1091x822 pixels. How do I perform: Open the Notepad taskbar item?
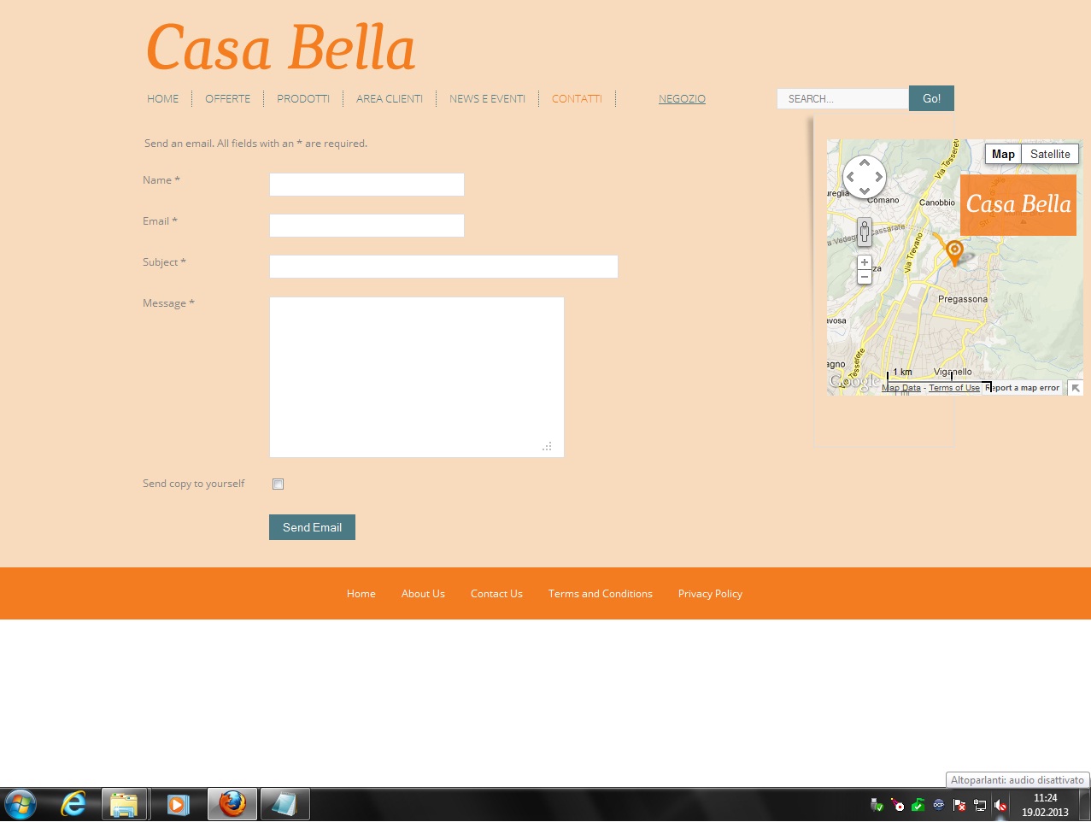[284, 805]
